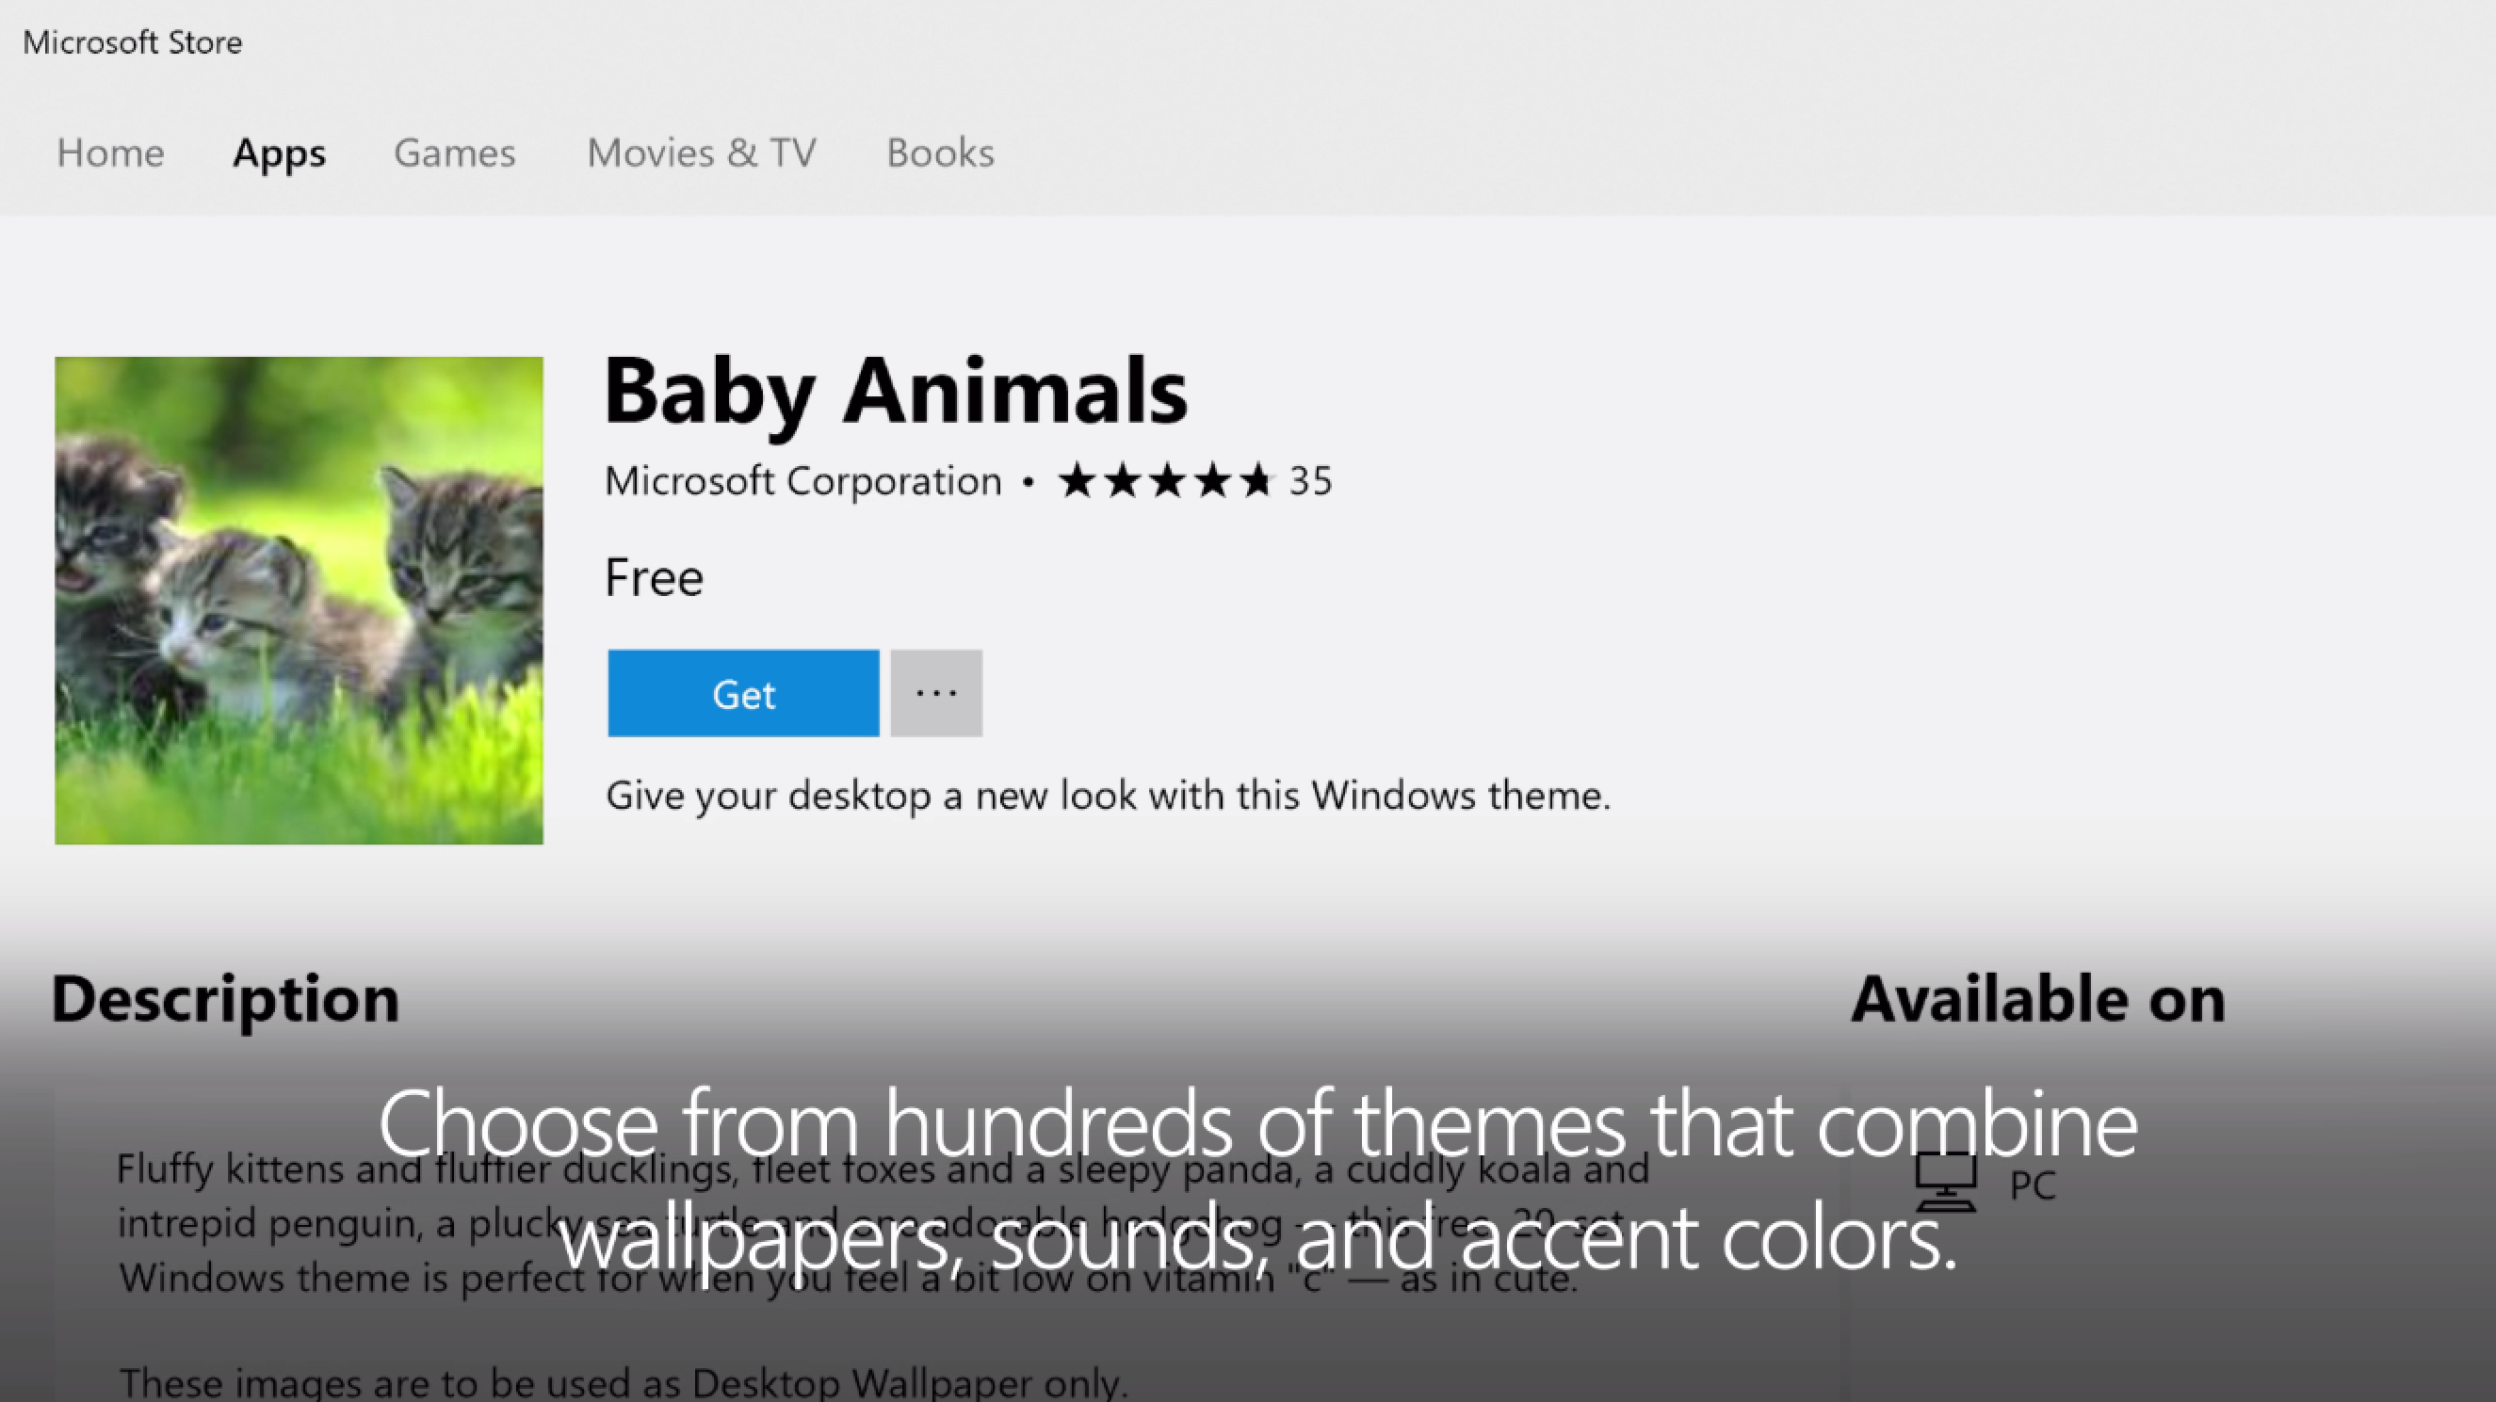Screen dimensions: 2496x1402
Task: Click the PC availability icon
Action: pyautogui.click(x=1948, y=1179)
